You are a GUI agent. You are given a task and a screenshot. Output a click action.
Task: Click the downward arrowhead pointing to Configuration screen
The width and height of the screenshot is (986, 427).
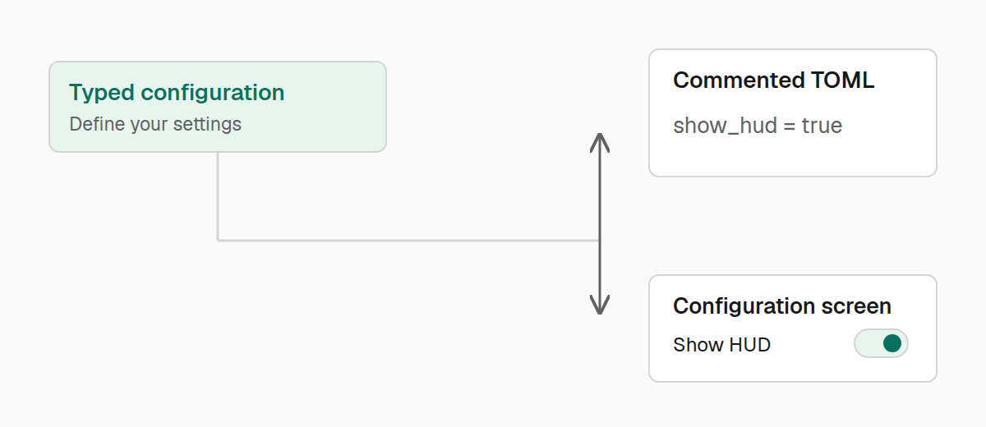tap(600, 305)
